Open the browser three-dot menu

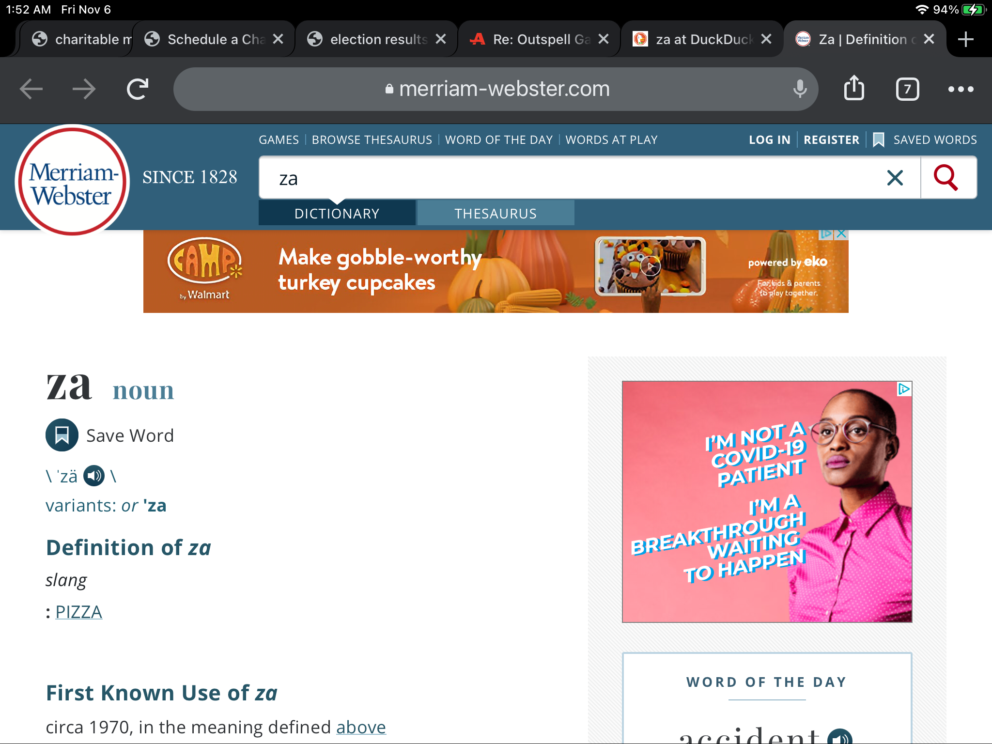tap(961, 89)
